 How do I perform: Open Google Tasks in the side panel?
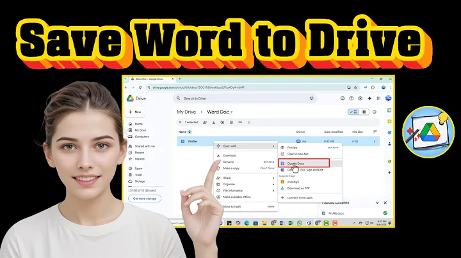pyautogui.click(x=389, y=133)
